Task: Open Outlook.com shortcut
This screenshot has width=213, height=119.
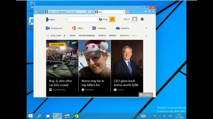Action: pos(54,28)
